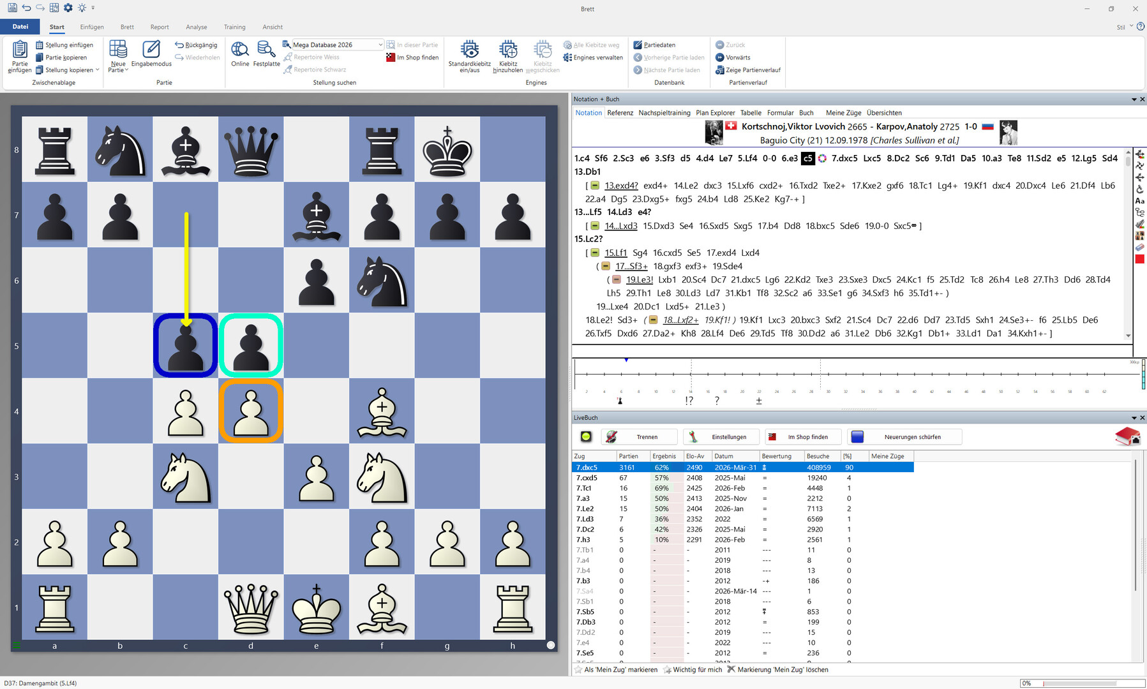This screenshot has width=1147, height=689.
Task: Open settings via the gear icon in the title bar
Action: [68, 8]
